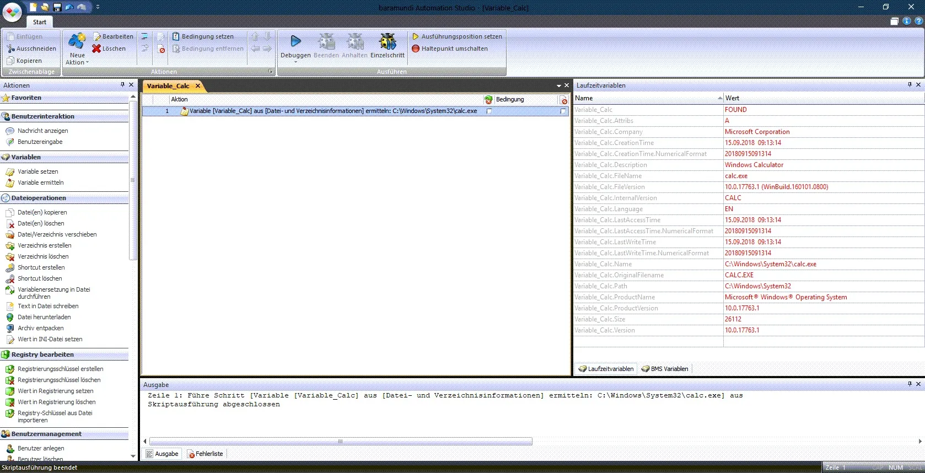Viewport: 925px width, 473px height.
Task: Close the Variable_Calc document tab
Action: point(198,85)
